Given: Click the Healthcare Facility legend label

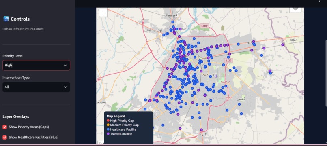Looking at the screenshot, I should coord(123,129).
